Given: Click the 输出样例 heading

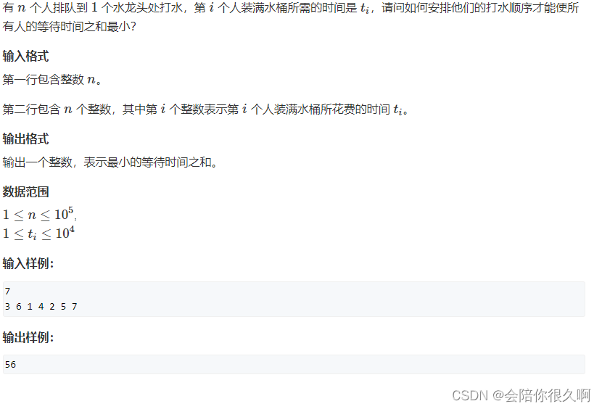Looking at the screenshot, I should click(x=28, y=337).
